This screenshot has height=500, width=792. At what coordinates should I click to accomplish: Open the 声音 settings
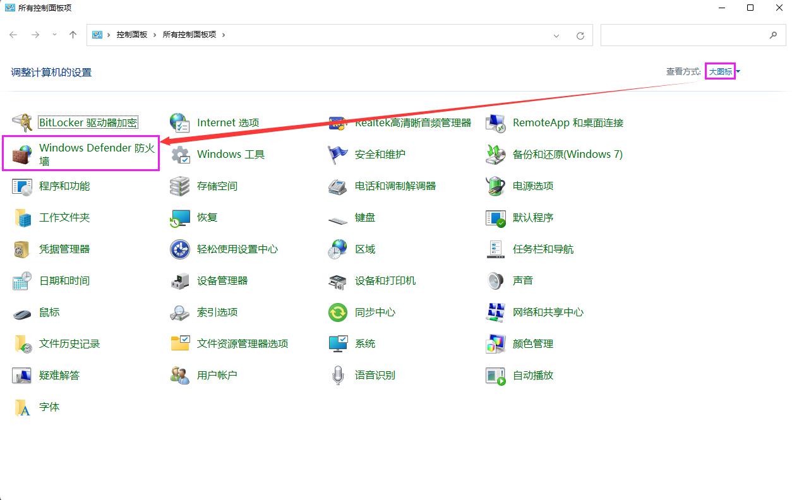(523, 280)
